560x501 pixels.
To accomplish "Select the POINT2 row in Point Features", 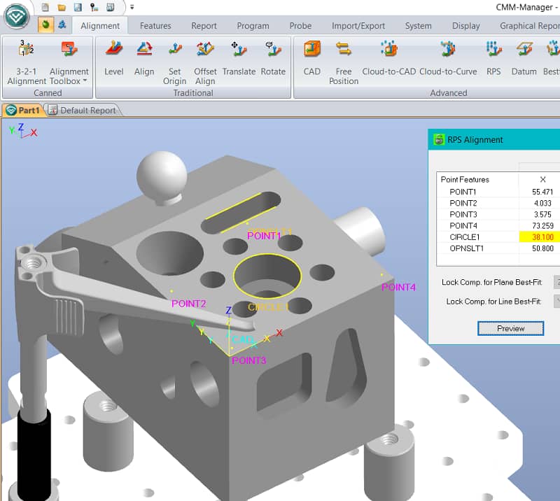I will click(x=463, y=203).
